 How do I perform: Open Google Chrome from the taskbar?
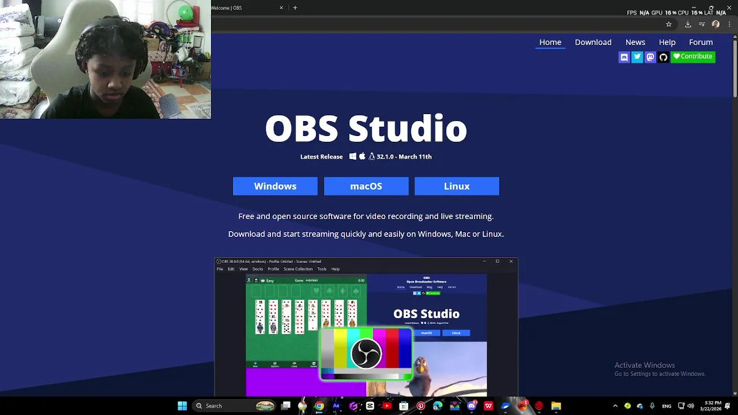[319, 406]
